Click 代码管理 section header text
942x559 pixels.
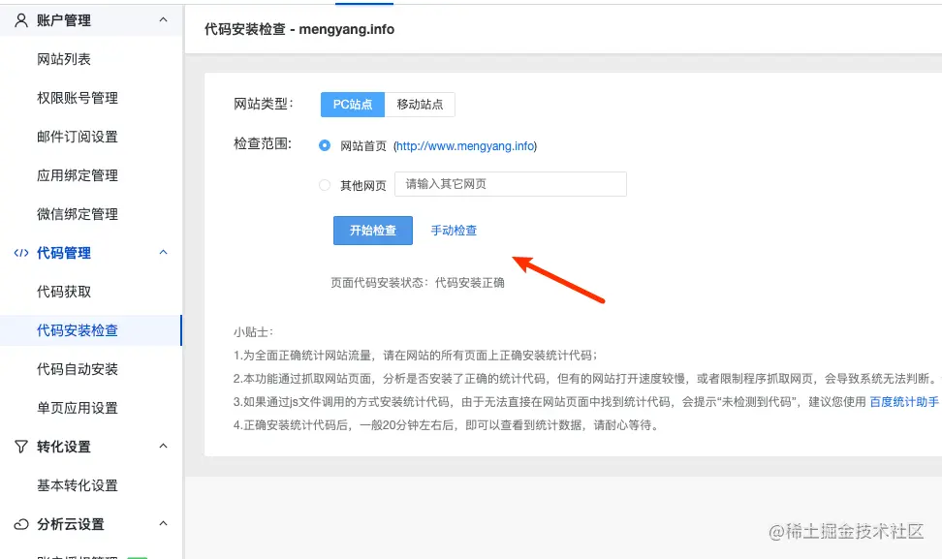click(x=64, y=253)
